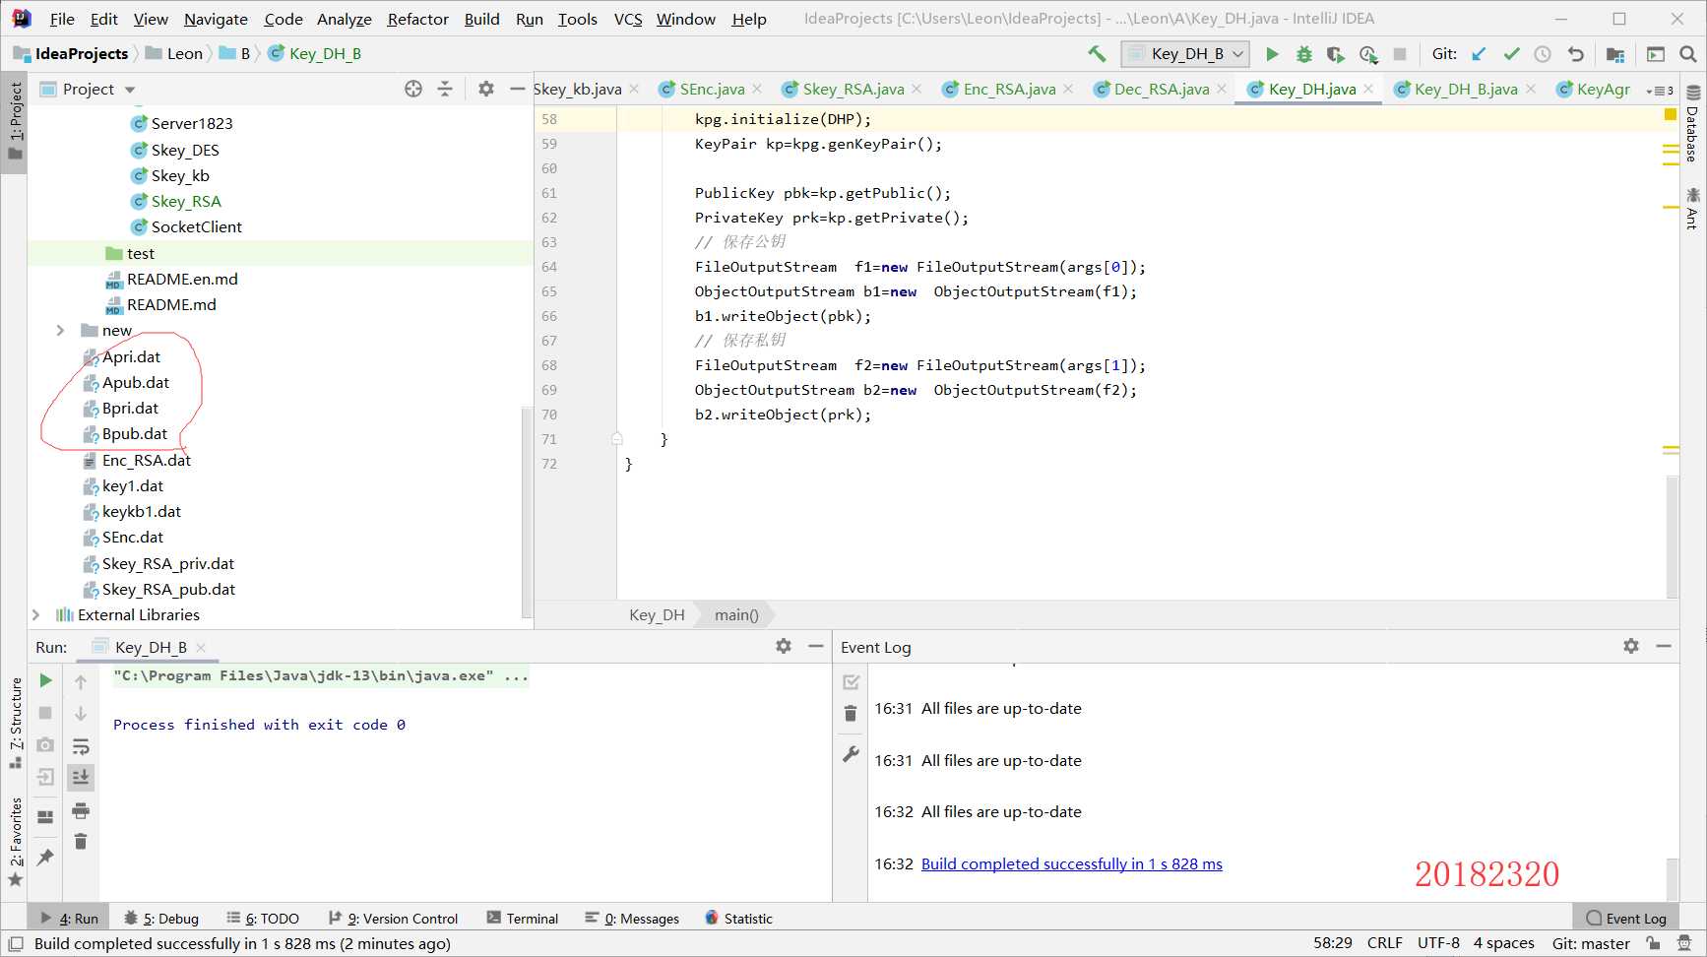This screenshot has height=957, width=1707.
Task: Open the Statistic tool window
Action: coord(738,919)
